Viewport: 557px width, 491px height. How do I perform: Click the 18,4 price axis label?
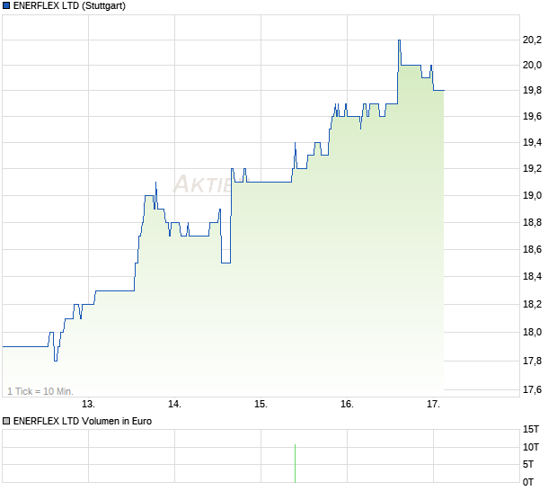click(532, 277)
